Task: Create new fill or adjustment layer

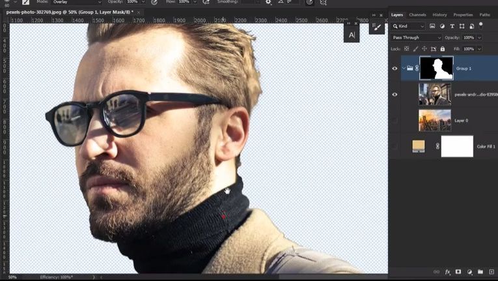Action: click(469, 272)
